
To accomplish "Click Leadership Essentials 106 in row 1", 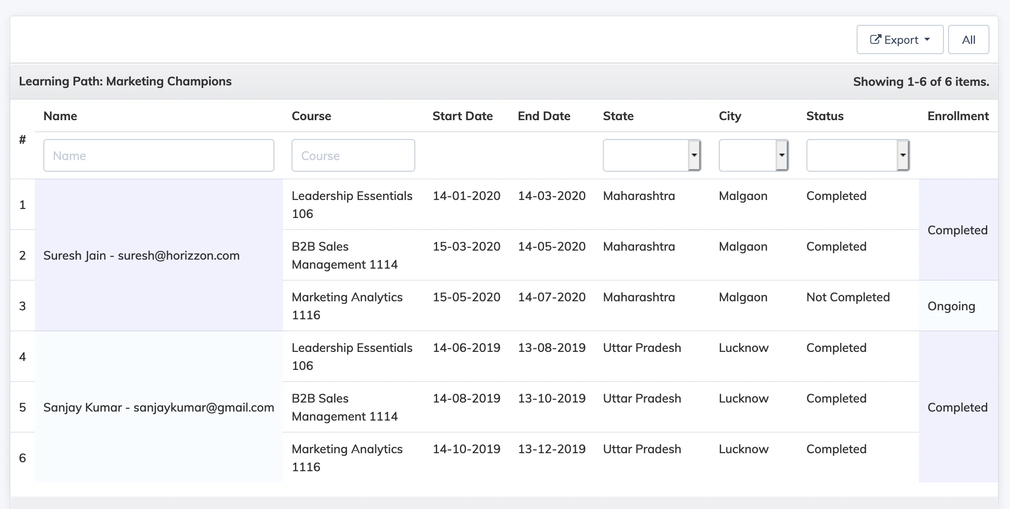I will [352, 205].
